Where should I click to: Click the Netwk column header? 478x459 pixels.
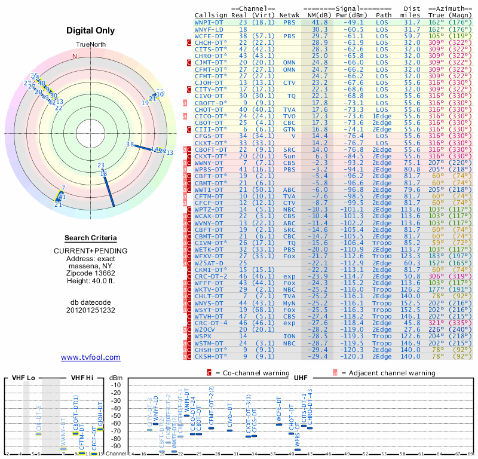(290, 16)
